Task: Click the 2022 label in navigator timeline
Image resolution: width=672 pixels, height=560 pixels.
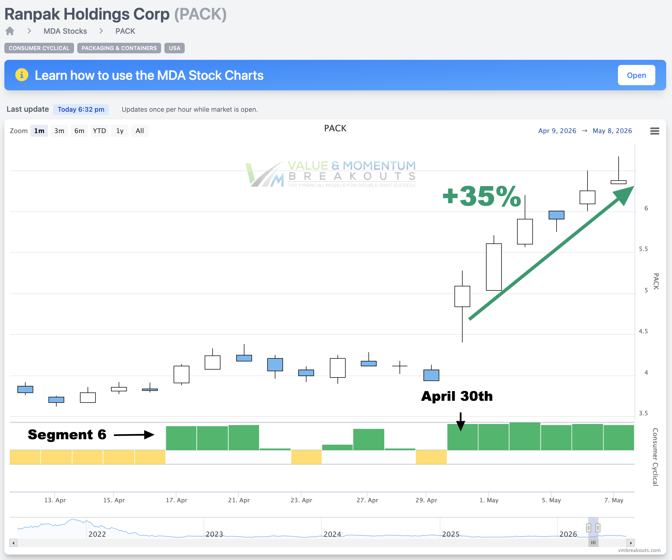Action: pyautogui.click(x=97, y=534)
